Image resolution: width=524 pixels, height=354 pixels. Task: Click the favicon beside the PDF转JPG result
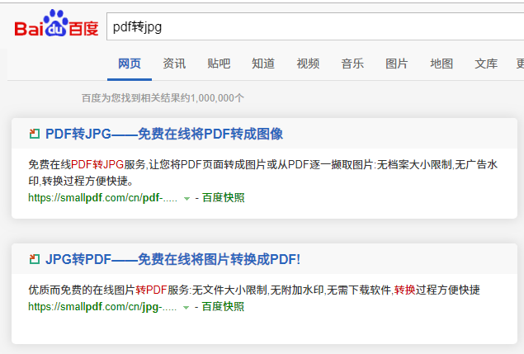(x=35, y=134)
